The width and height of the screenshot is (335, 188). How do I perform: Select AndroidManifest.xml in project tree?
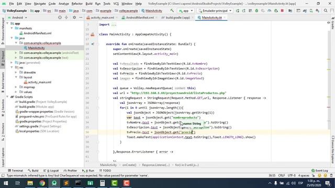pos(37,33)
